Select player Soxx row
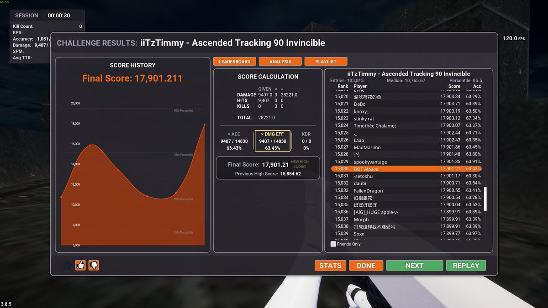548x308 pixels. tap(406, 234)
